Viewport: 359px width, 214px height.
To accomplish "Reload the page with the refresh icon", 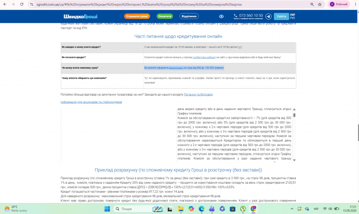I will pyautogui.click(x=22, y=4).
